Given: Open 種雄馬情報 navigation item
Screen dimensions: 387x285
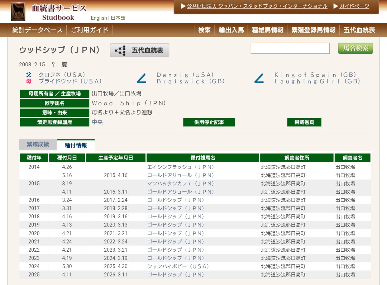Looking at the screenshot, I should [x=268, y=30].
